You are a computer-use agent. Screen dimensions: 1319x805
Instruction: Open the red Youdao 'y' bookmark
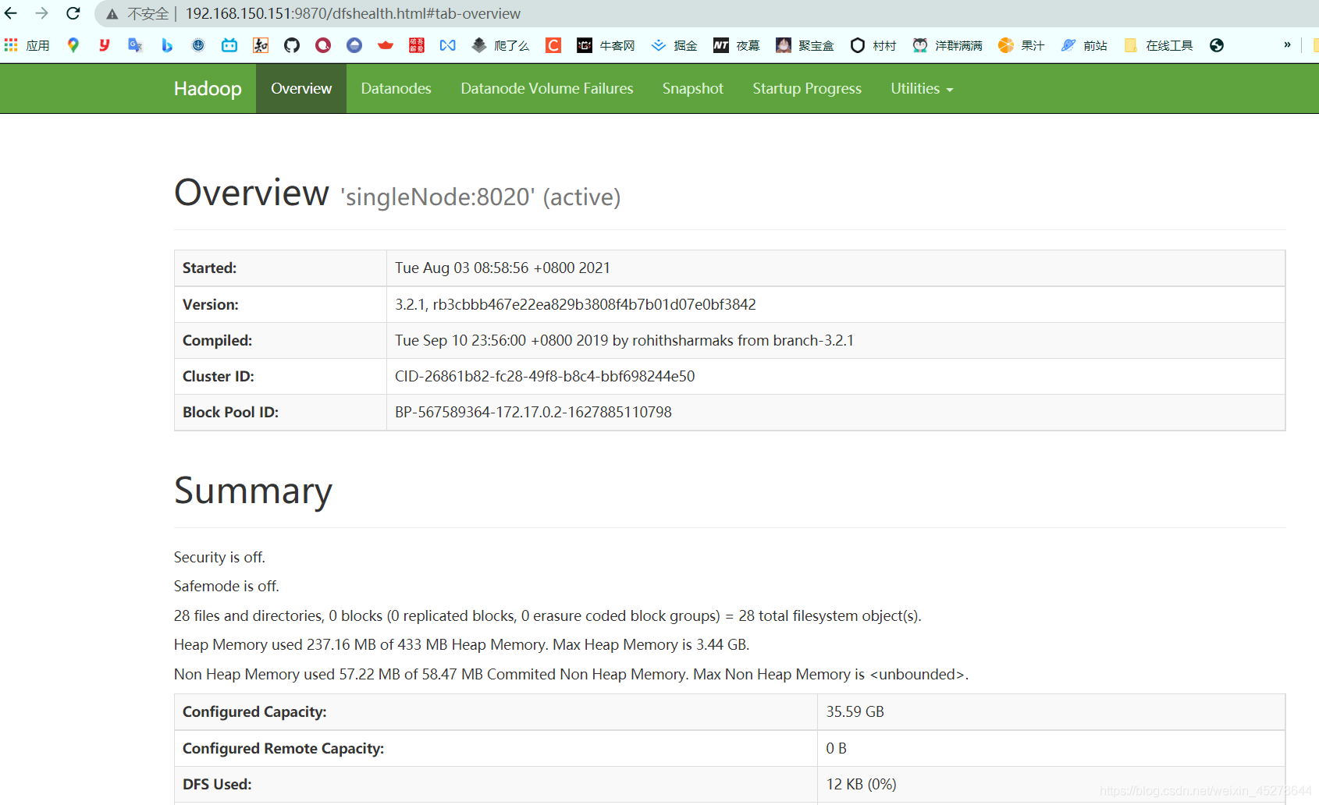click(104, 45)
